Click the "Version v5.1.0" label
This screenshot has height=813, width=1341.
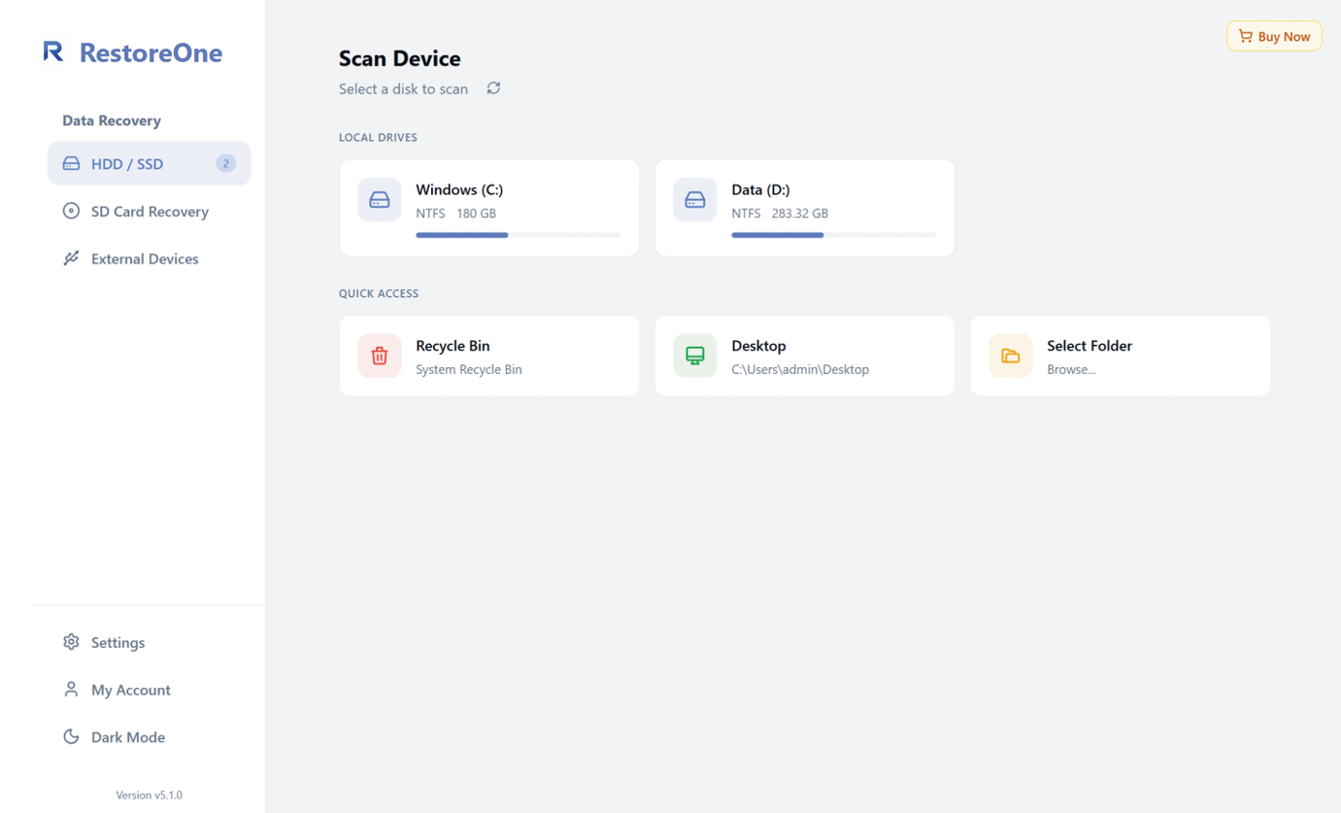coord(150,795)
